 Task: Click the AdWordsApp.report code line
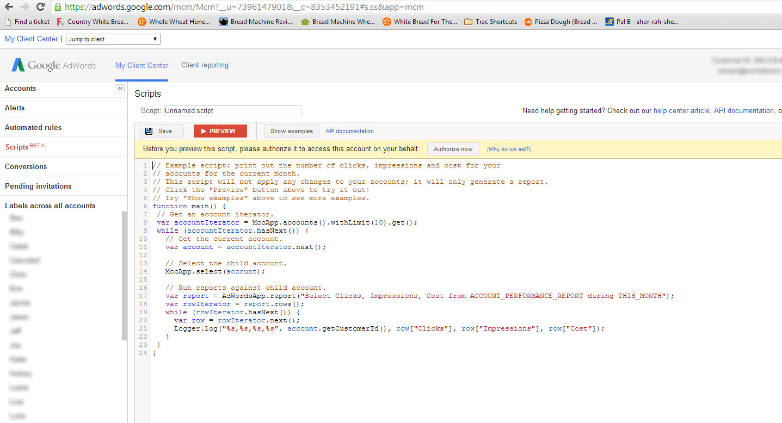coord(420,296)
